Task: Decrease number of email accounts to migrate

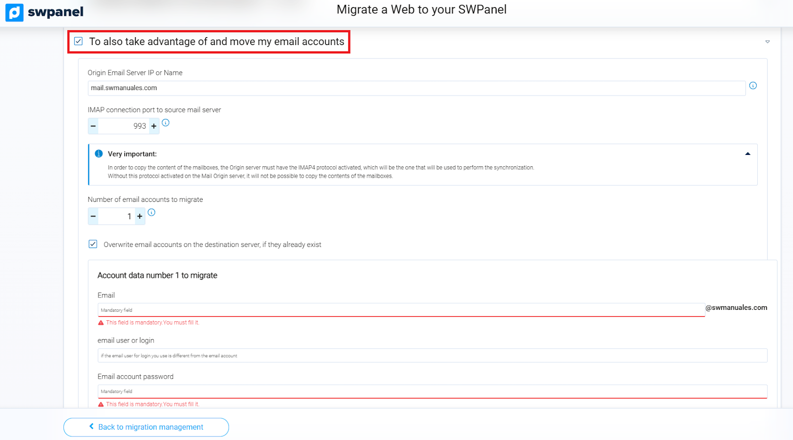Action: pyautogui.click(x=93, y=216)
